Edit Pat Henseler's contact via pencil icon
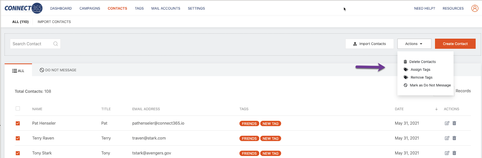 [x=447, y=123]
